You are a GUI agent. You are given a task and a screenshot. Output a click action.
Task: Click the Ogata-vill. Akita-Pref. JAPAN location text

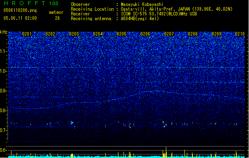tap(177, 9)
